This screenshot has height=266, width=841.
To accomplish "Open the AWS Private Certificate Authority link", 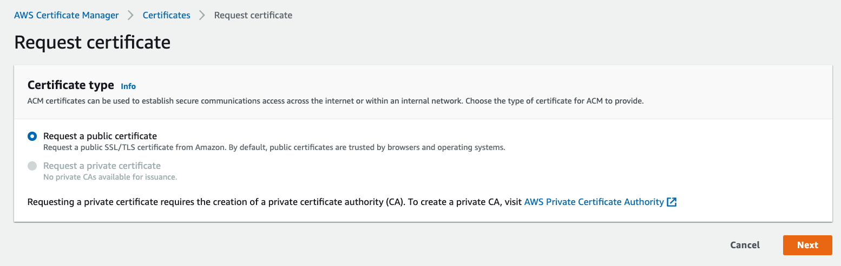I will pyautogui.click(x=594, y=202).
